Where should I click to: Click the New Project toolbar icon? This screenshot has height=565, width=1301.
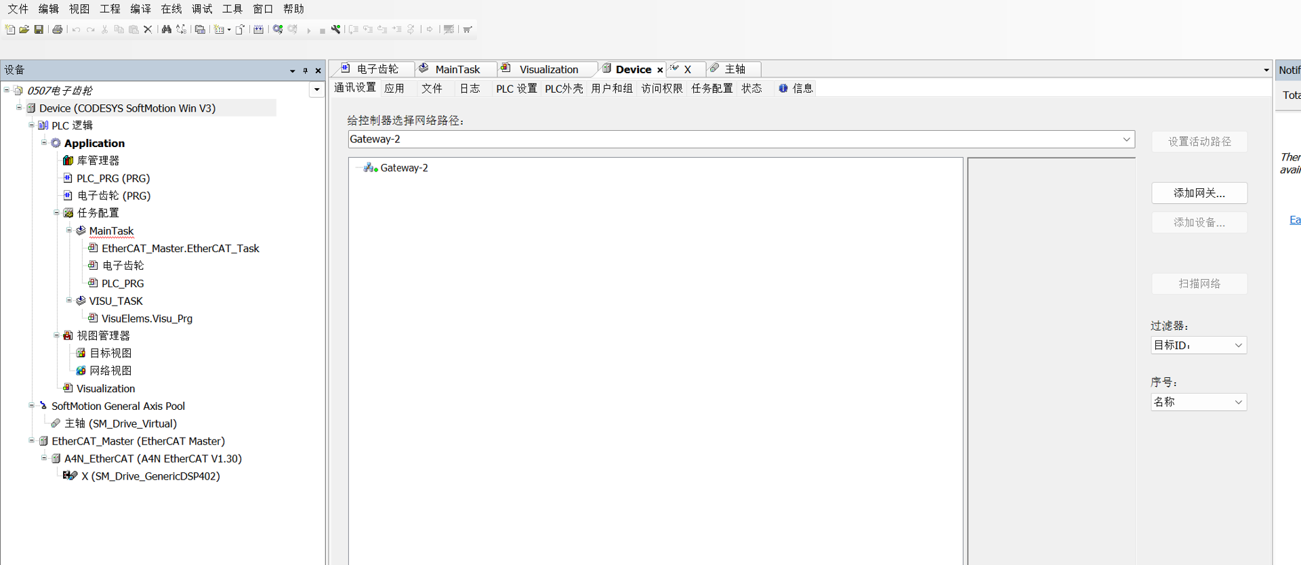(9, 29)
